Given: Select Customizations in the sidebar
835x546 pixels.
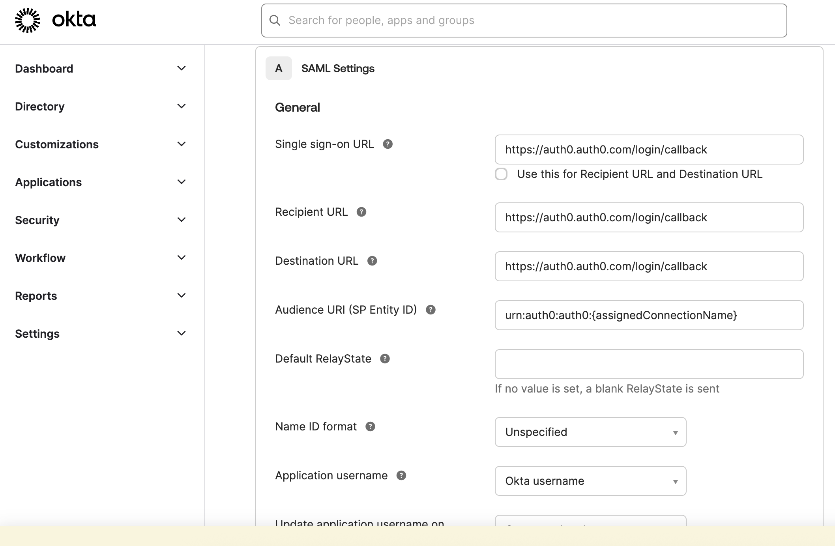Looking at the screenshot, I should tap(57, 144).
